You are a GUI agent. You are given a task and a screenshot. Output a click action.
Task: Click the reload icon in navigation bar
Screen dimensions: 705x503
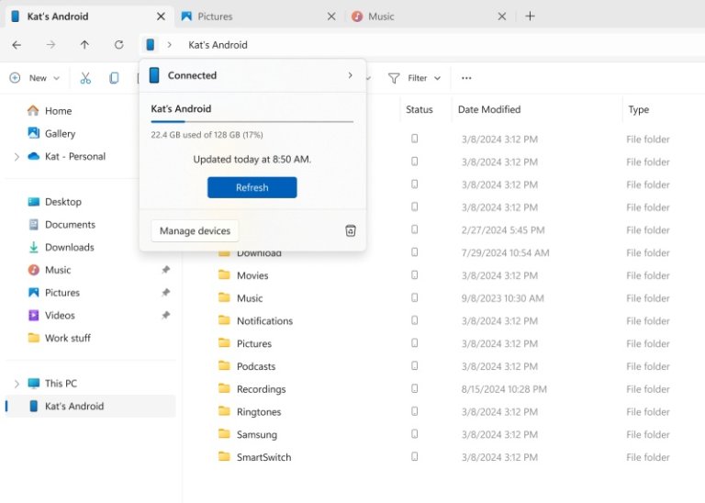pos(118,45)
